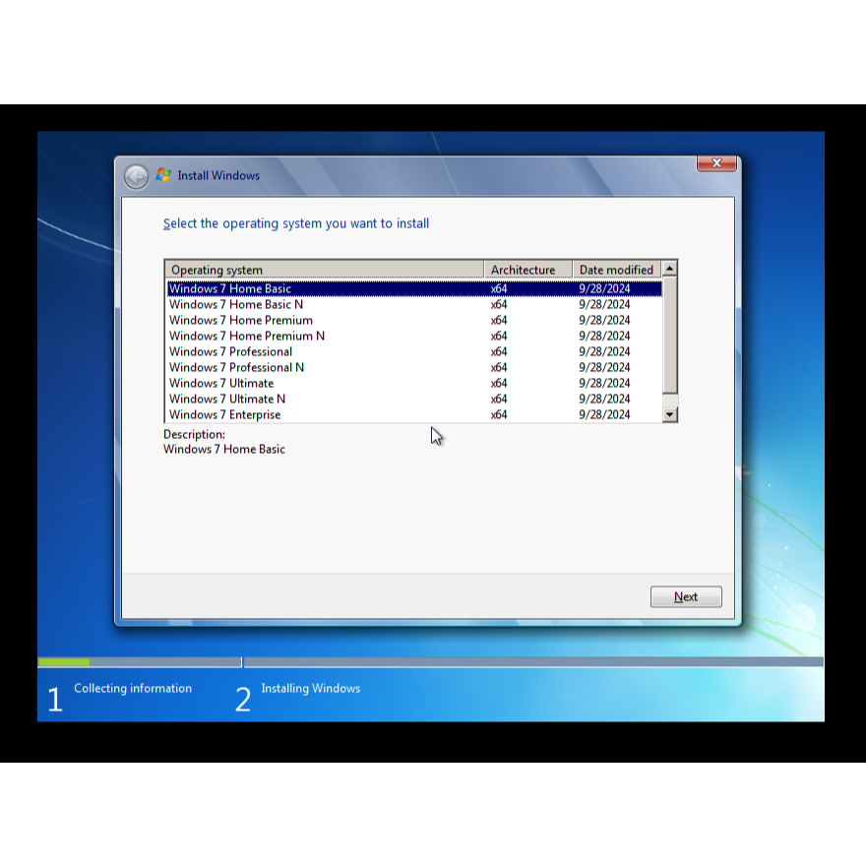Click the Windows flag logo icon
Screen dimensions: 866x866
click(x=163, y=175)
